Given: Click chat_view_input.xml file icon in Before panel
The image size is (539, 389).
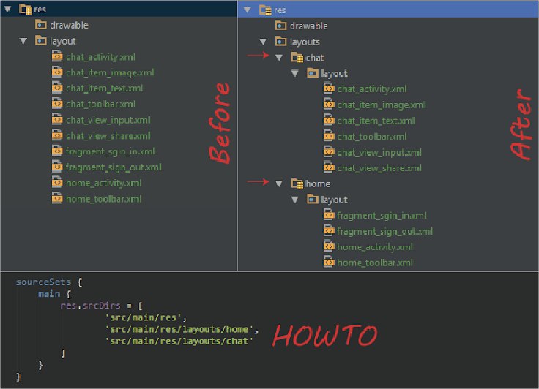Looking at the screenshot, I should click(57, 119).
